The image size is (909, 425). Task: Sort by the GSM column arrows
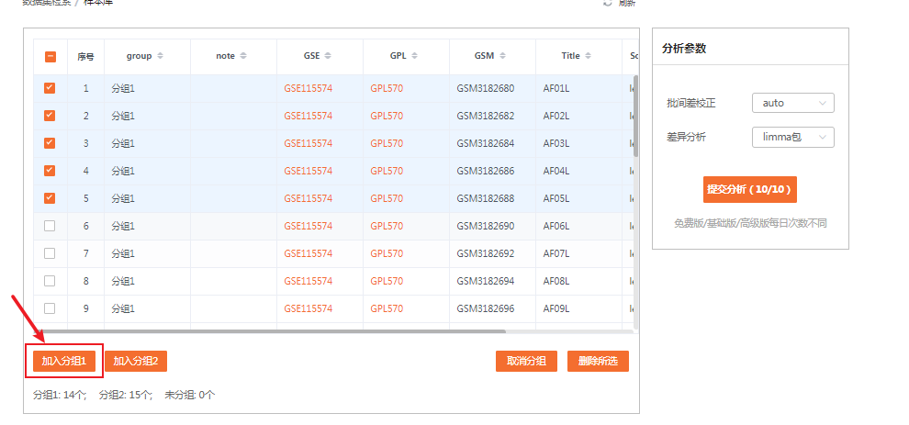coord(502,56)
